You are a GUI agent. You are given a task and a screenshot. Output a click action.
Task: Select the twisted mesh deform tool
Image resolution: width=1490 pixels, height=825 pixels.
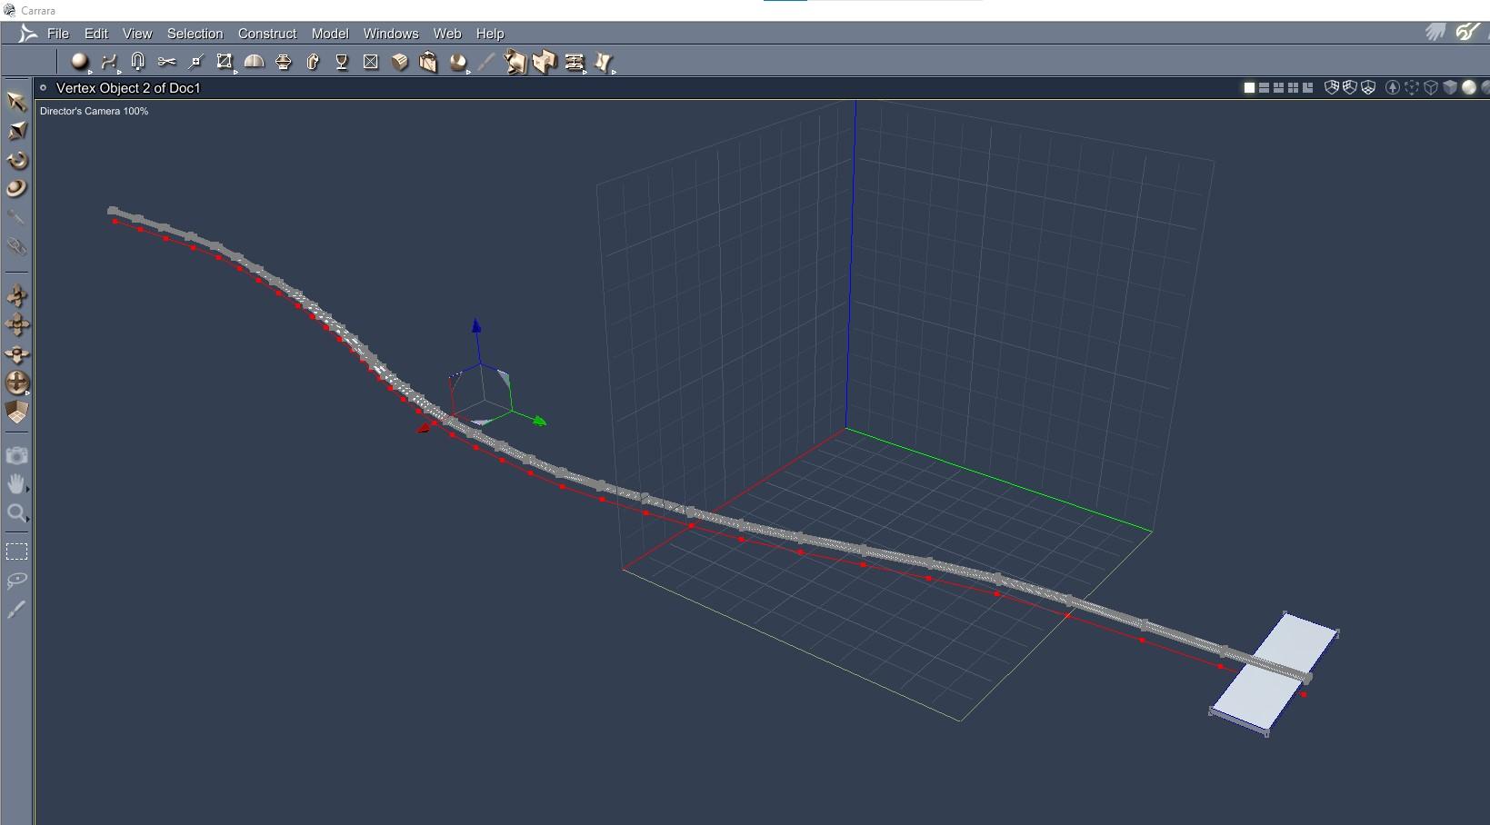(515, 61)
